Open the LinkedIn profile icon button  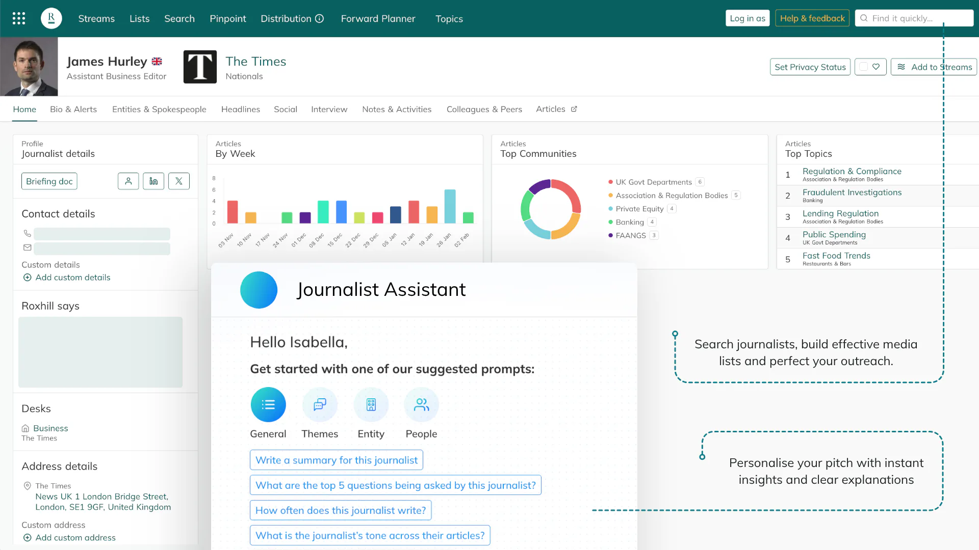click(153, 181)
